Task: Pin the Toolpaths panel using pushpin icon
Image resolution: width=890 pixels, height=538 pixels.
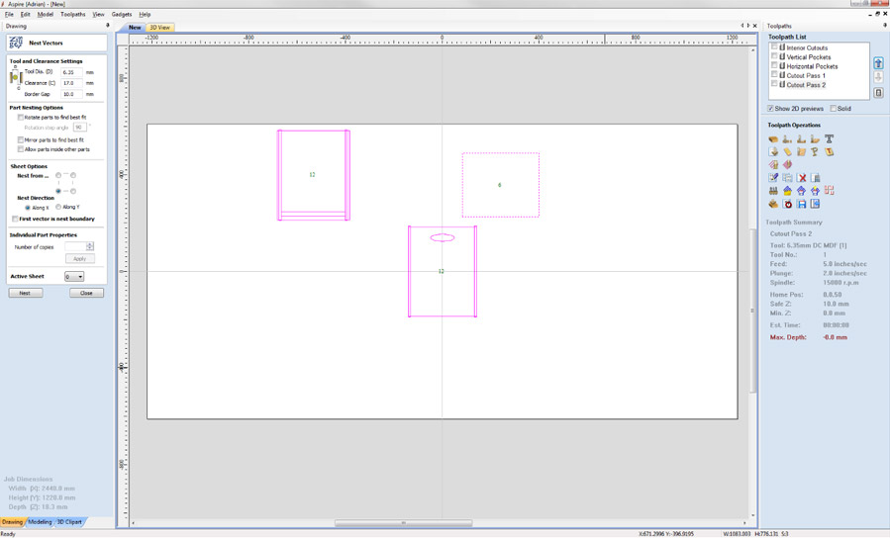Action: tap(885, 26)
